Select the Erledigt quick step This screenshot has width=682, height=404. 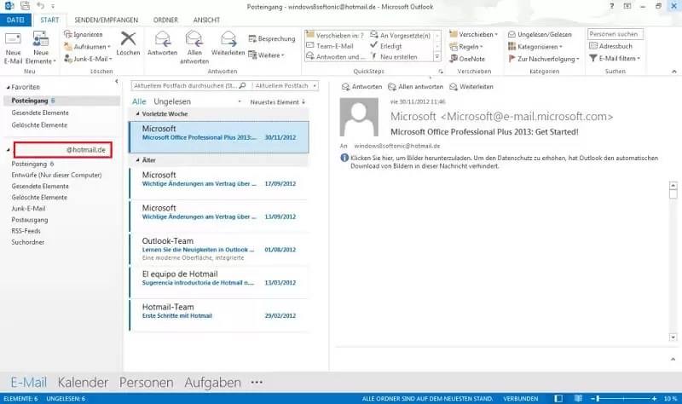(x=386, y=46)
